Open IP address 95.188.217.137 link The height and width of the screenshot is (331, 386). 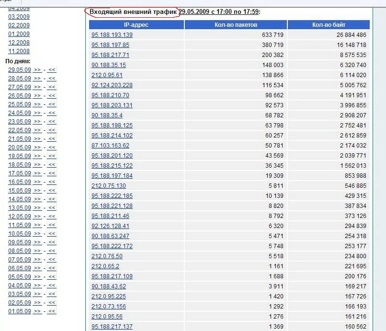pos(112,327)
